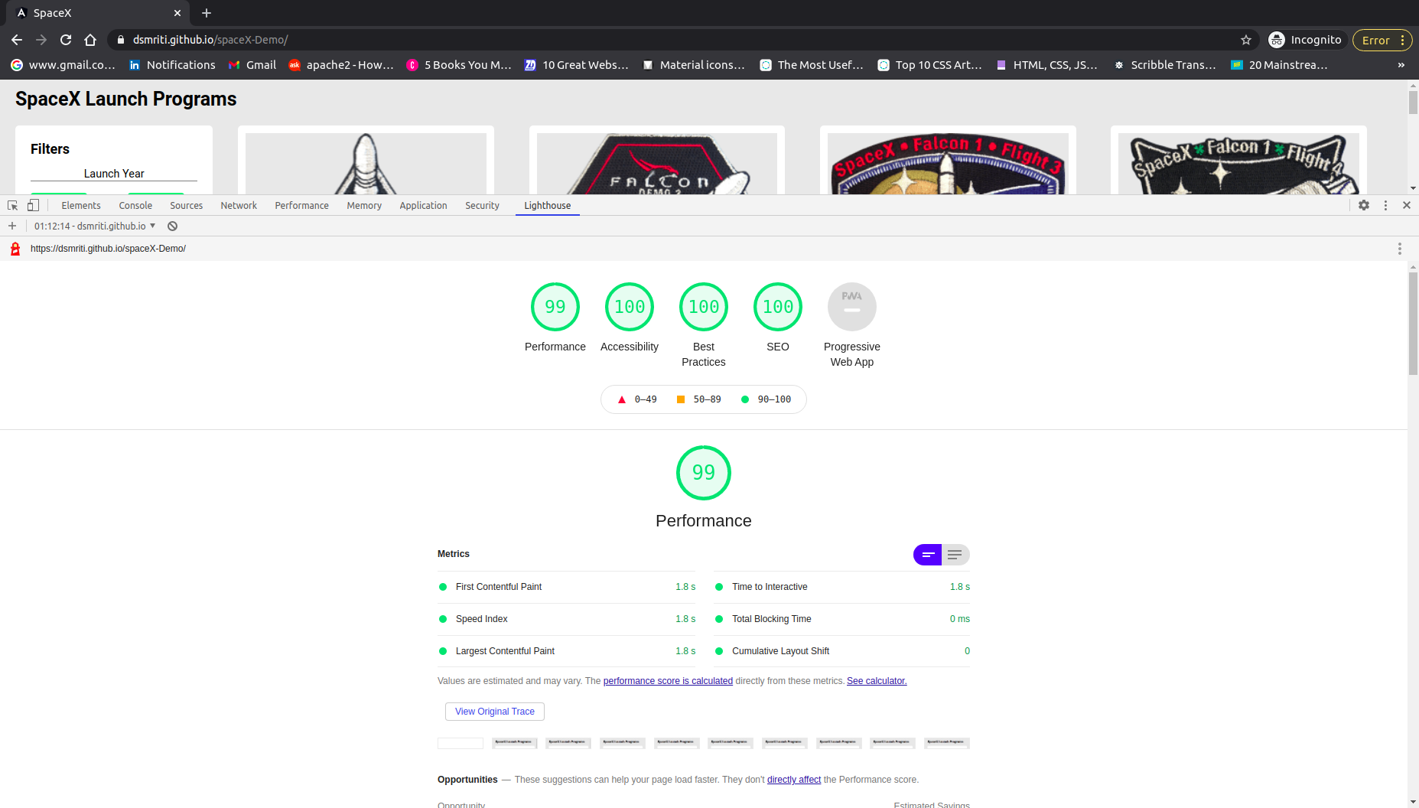
Task: Open the Gmail bookmark
Action: point(252,65)
